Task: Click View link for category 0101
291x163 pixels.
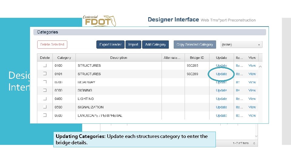Action: click(252, 74)
